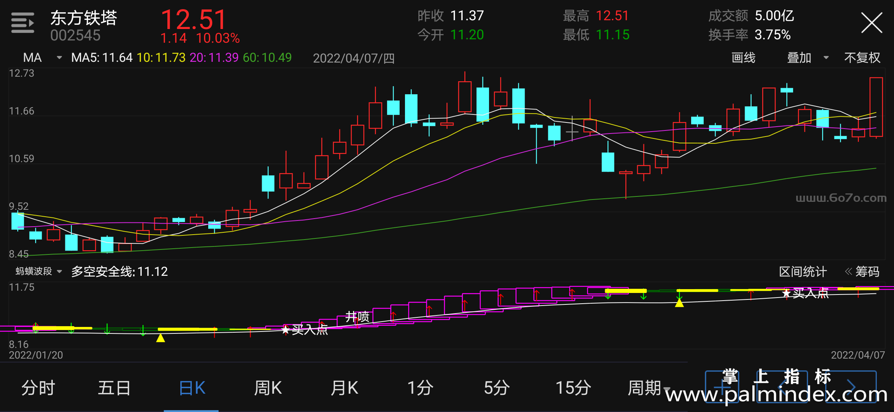Switch to the 分时 tab
The image size is (894, 412).
coord(38,388)
